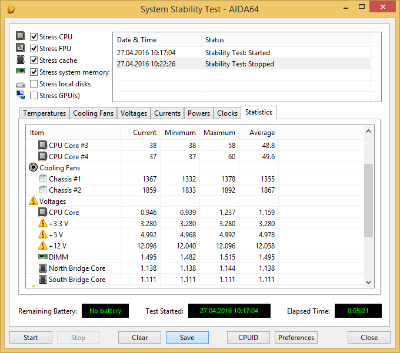Switch to the Currents tab
The width and height of the screenshot is (400, 353).
(x=167, y=113)
